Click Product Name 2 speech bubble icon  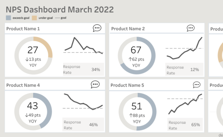191,28
